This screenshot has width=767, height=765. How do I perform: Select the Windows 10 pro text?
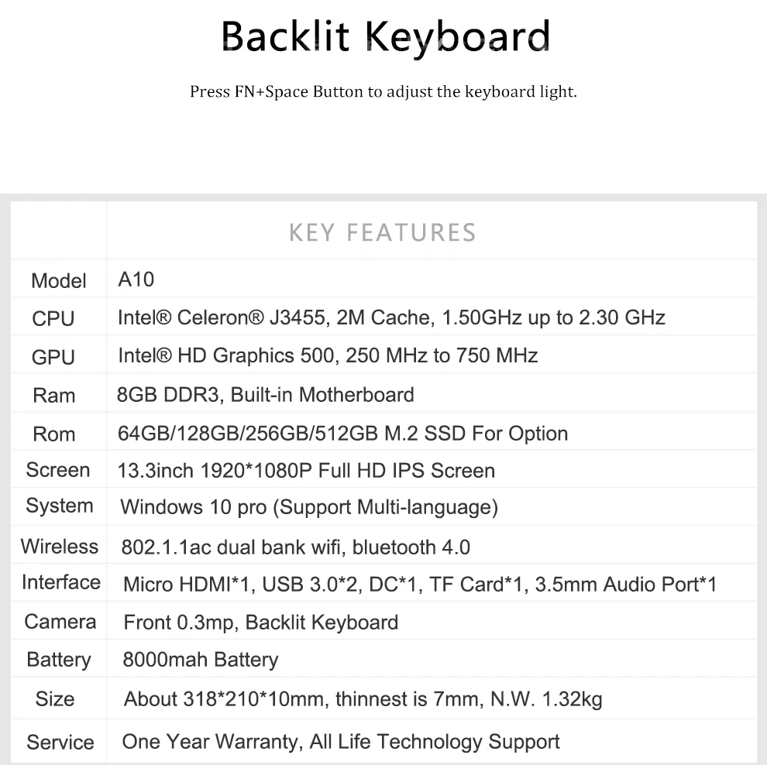click(309, 508)
